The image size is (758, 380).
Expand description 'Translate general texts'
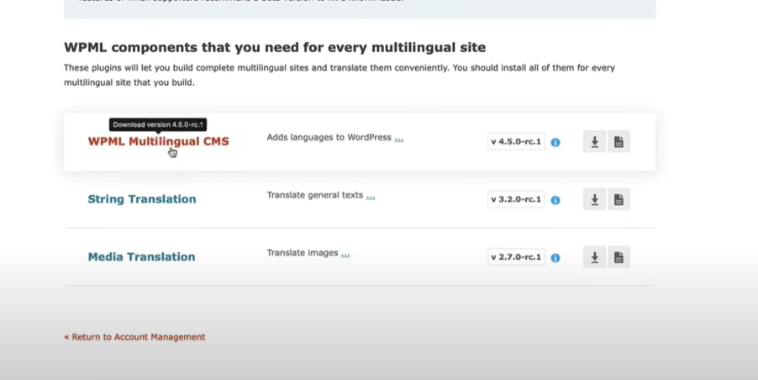pyautogui.click(x=371, y=197)
